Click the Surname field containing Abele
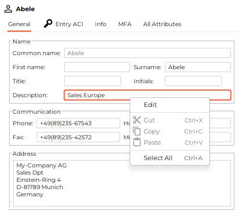This screenshot has width=244, height=222. coord(198,67)
